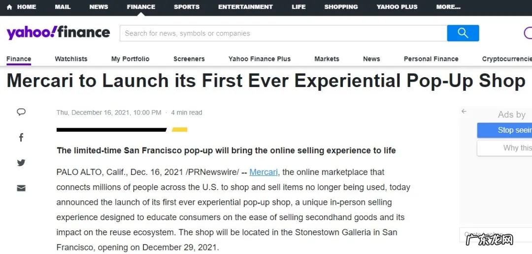
Task: Go to Sports in top navigation
Action: coord(187,7)
